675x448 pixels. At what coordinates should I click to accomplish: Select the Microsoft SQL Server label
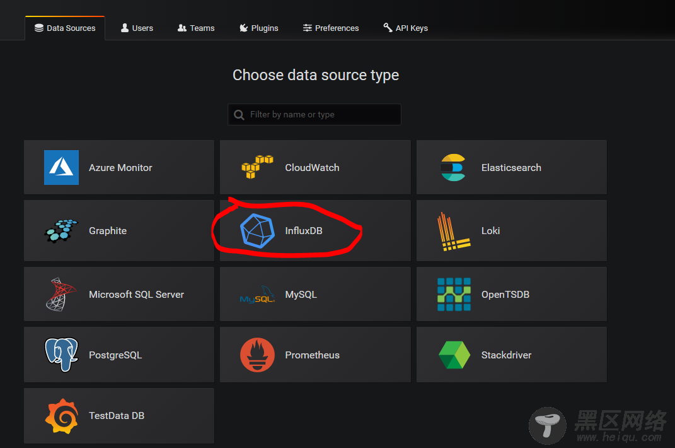pyautogui.click(x=137, y=295)
